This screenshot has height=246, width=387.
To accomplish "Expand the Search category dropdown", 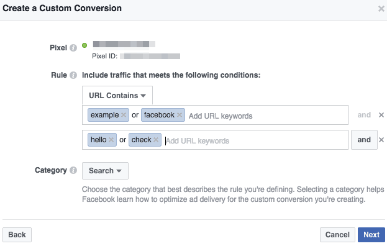I will [x=105, y=170].
